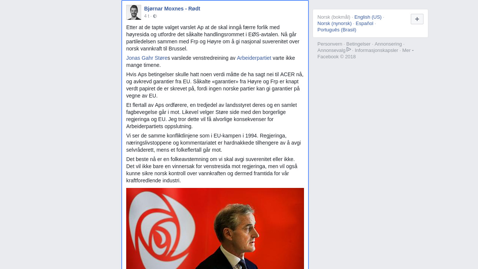Image resolution: width=478 pixels, height=269 pixels.
Task: Open the post photo of Støre
Action: [215, 228]
